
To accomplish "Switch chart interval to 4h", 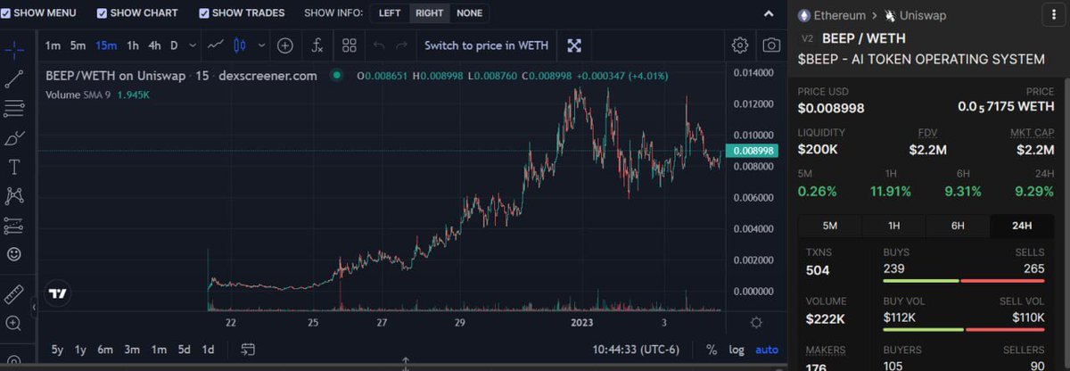I will pyautogui.click(x=154, y=45).
